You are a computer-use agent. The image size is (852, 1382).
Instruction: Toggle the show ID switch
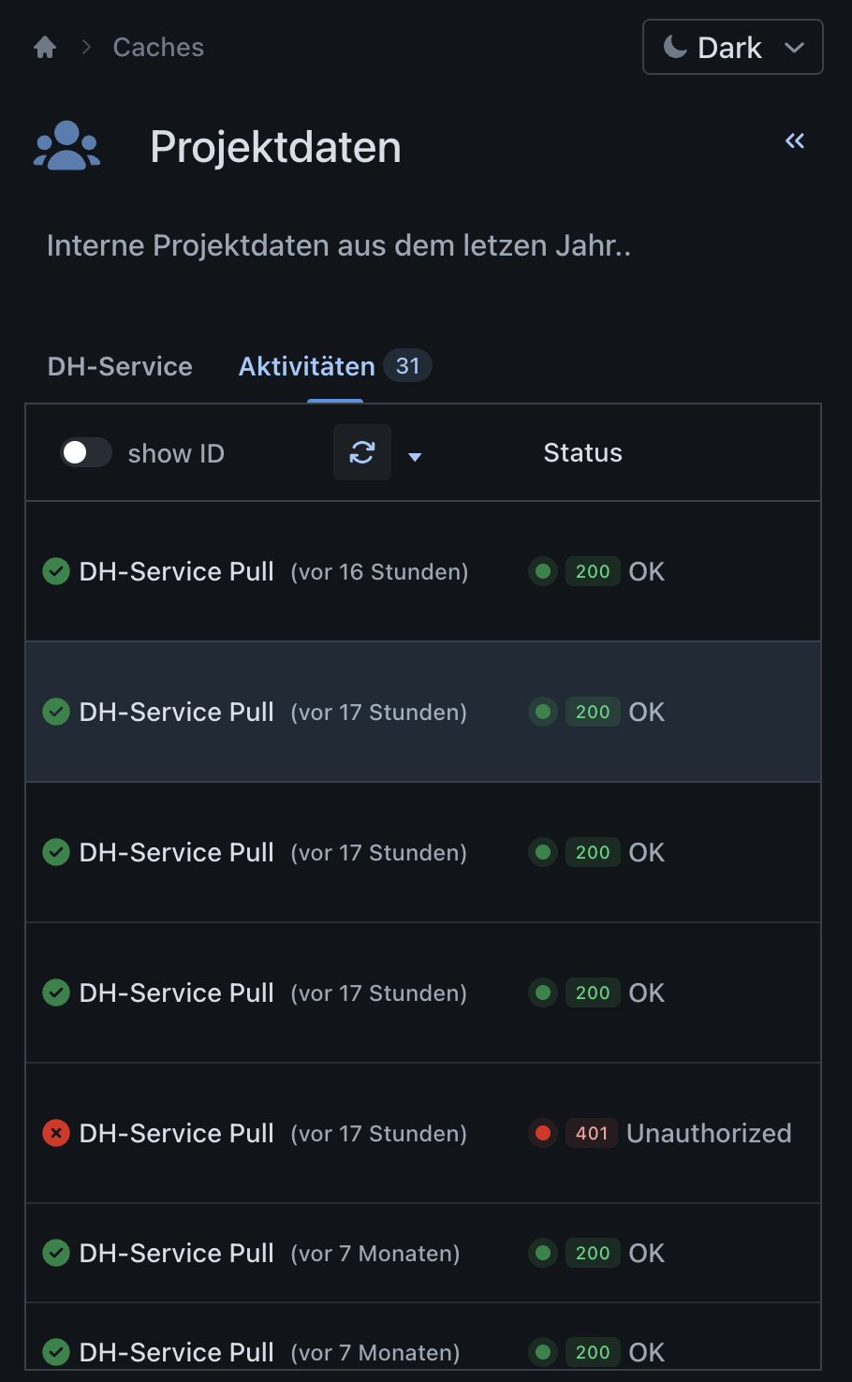[x=86, y=453]
